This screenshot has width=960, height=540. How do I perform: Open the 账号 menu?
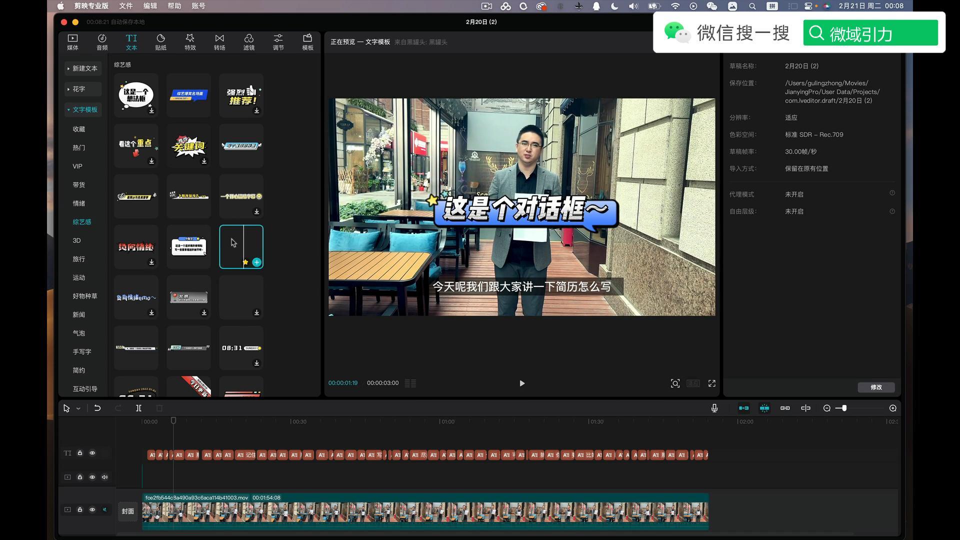198,6
